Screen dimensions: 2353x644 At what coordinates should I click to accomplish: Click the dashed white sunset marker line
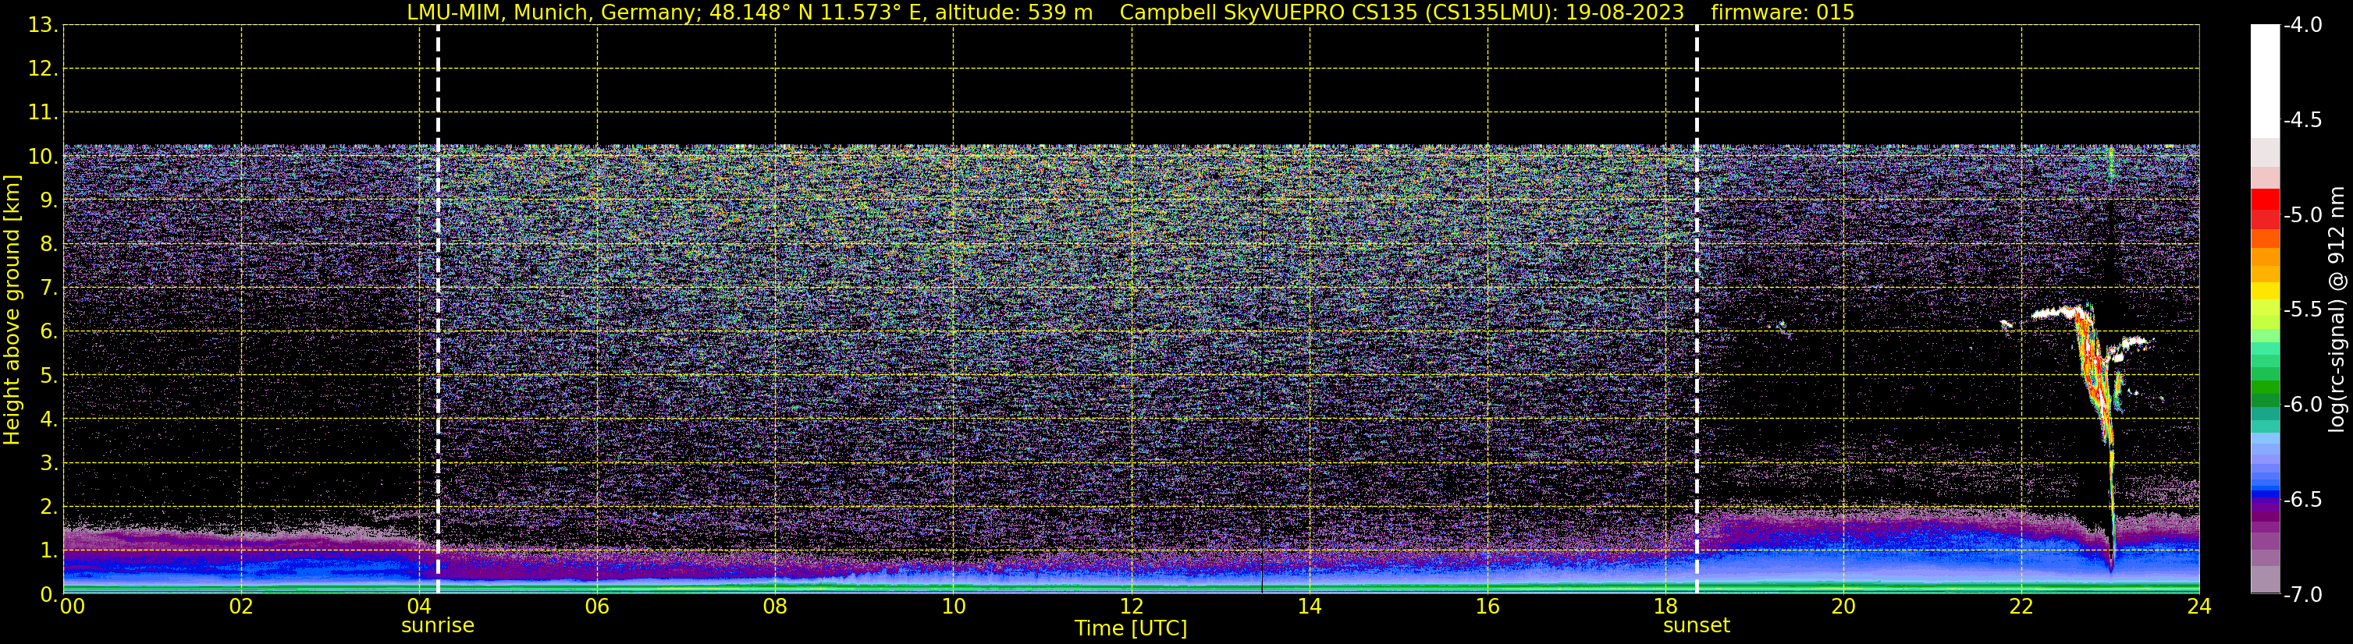[1696, 310]
